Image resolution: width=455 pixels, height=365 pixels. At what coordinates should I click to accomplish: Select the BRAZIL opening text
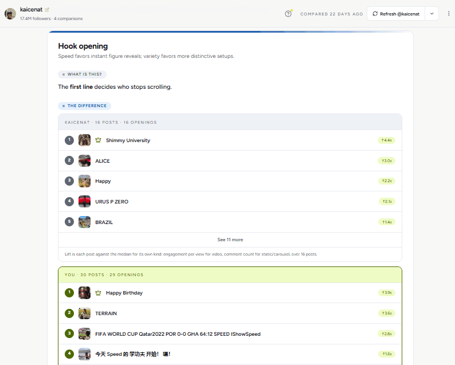(104, 222)
